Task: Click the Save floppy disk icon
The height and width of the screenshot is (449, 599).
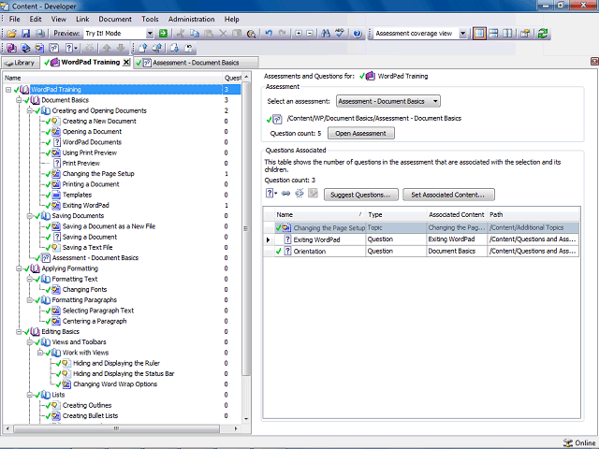Action: [25, 34]
